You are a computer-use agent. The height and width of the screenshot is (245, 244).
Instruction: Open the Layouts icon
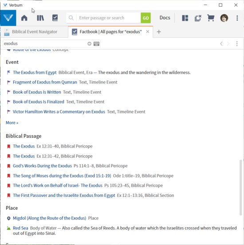pyautogui.click(x=185, y=18)
